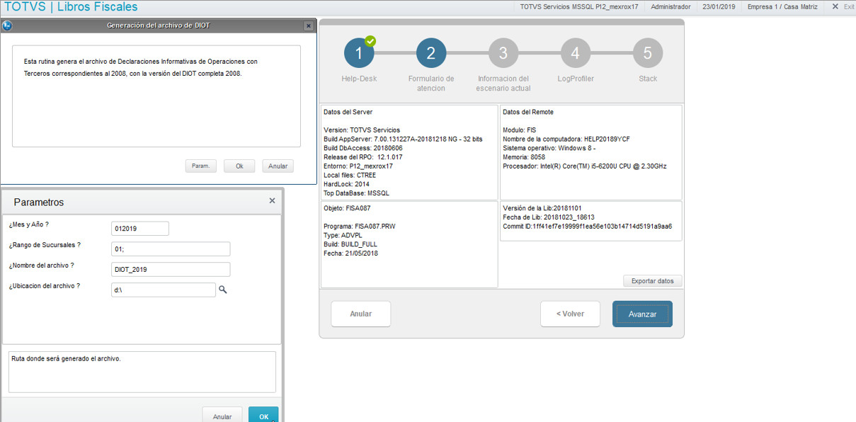
Task: Click the TOTVS logo icon in DIOT title bar
Action: pyautogui.click(x=6, y=25)
